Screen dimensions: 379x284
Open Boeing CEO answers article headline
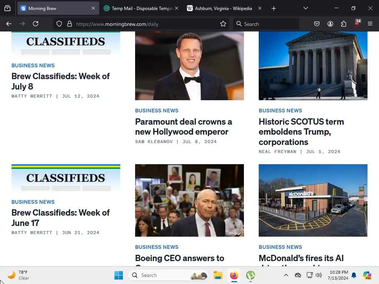180,258
